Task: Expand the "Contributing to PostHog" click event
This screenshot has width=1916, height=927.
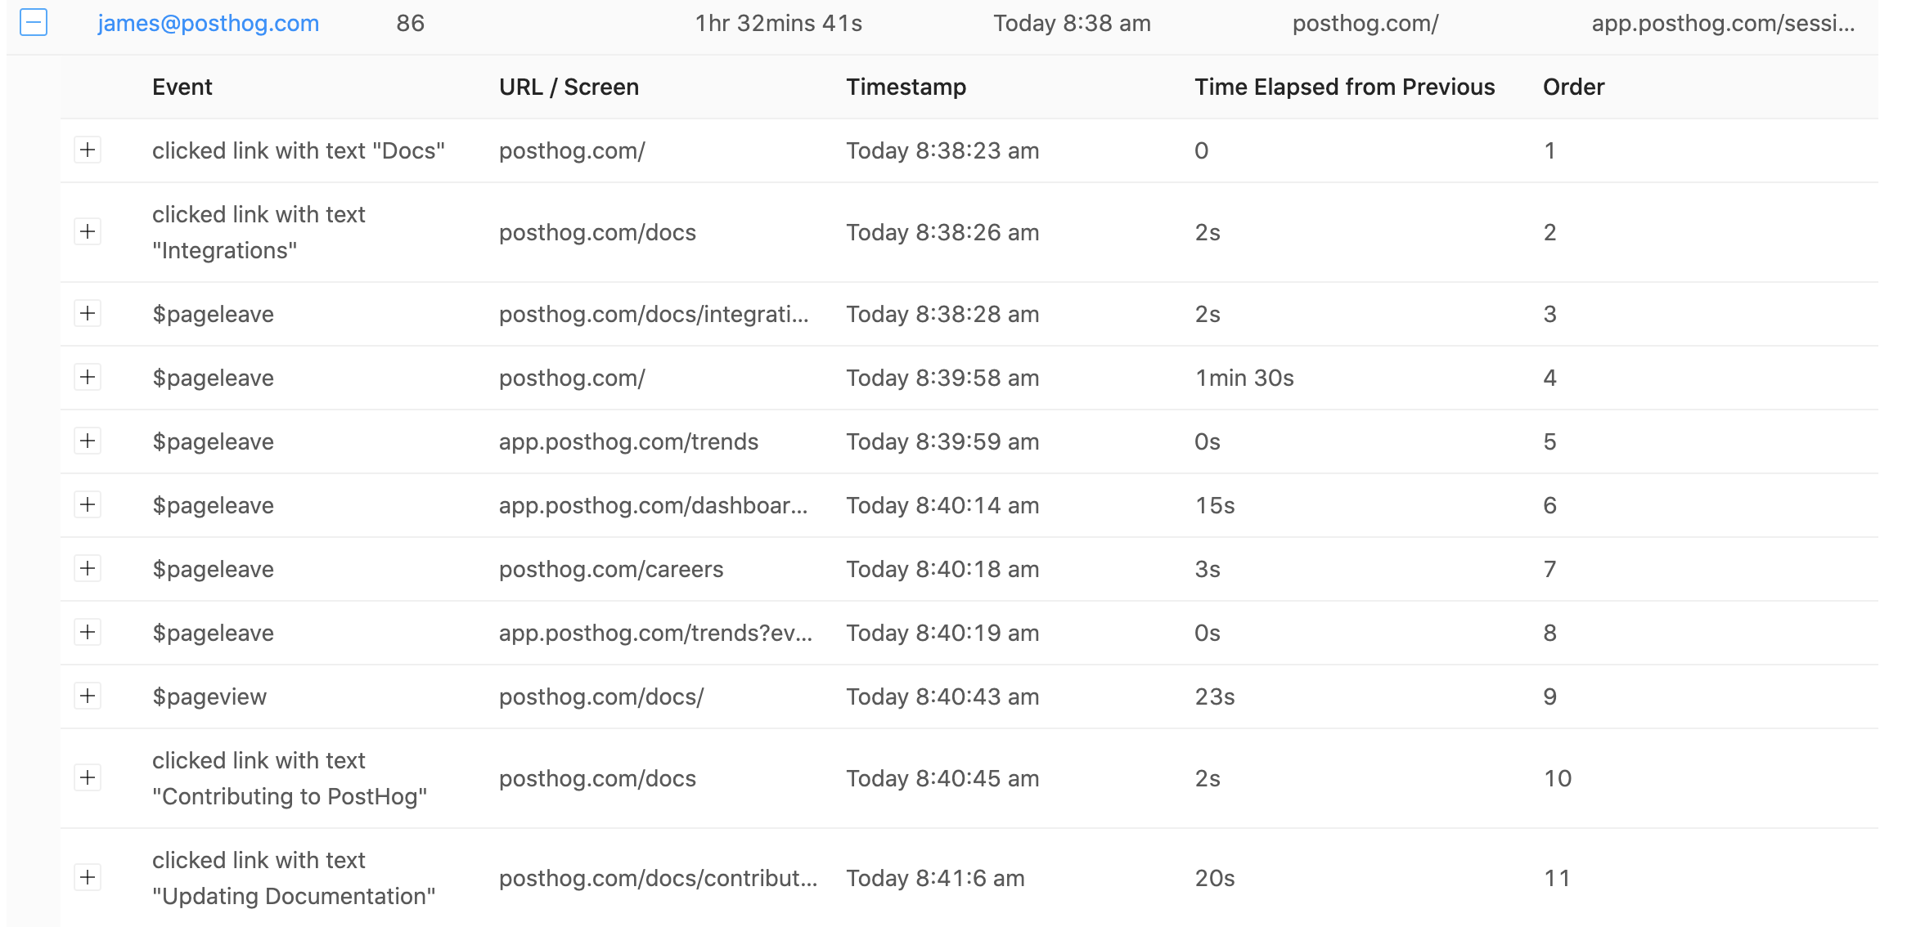Action: coord(88,778)
